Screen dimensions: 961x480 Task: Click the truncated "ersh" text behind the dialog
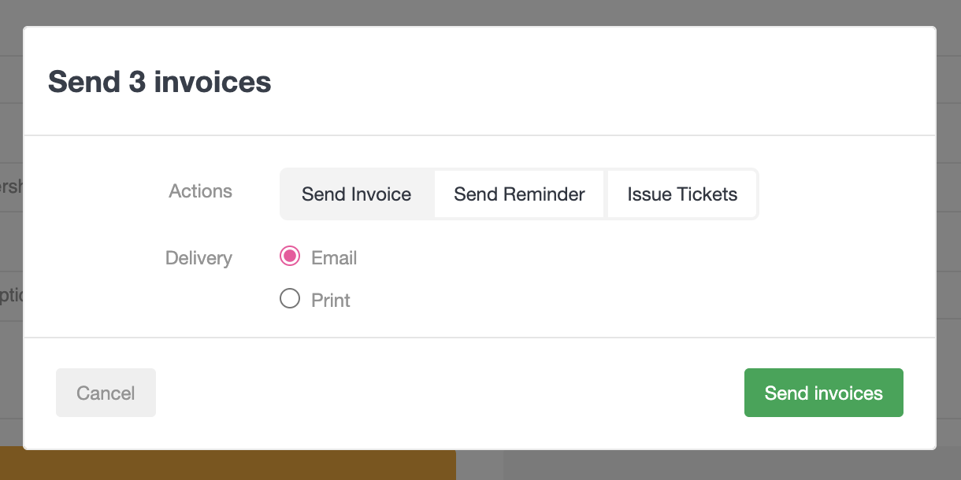click(x=11, y=187)
